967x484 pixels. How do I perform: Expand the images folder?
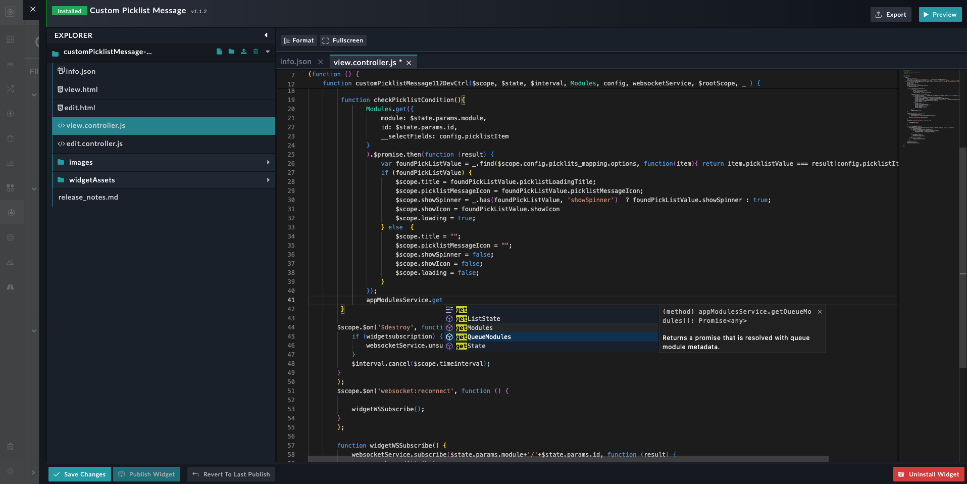(268, 162)
